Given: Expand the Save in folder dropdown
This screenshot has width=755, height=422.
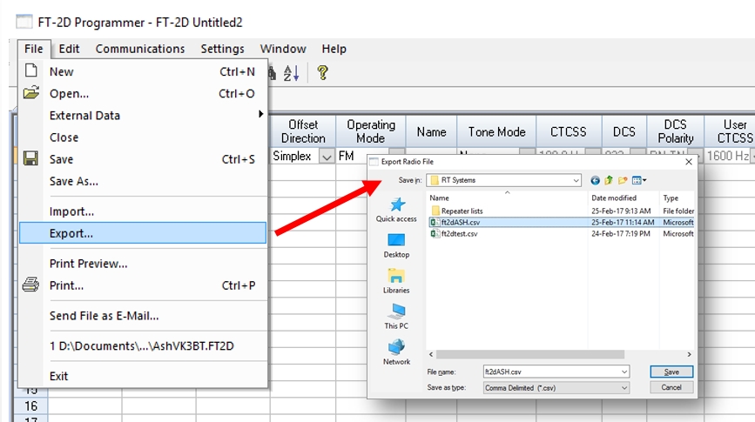Looking at the screenshot, I should click(x=576, y=180).
